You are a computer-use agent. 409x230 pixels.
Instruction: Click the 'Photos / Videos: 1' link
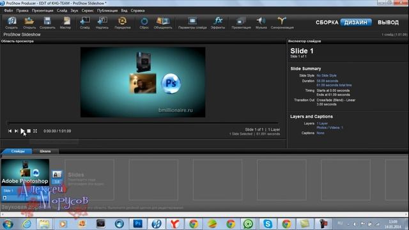pyautogui.click(x=330, y=128)
